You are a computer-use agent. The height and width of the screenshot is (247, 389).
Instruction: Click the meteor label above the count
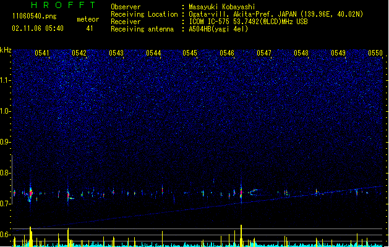tap(88, 19)
